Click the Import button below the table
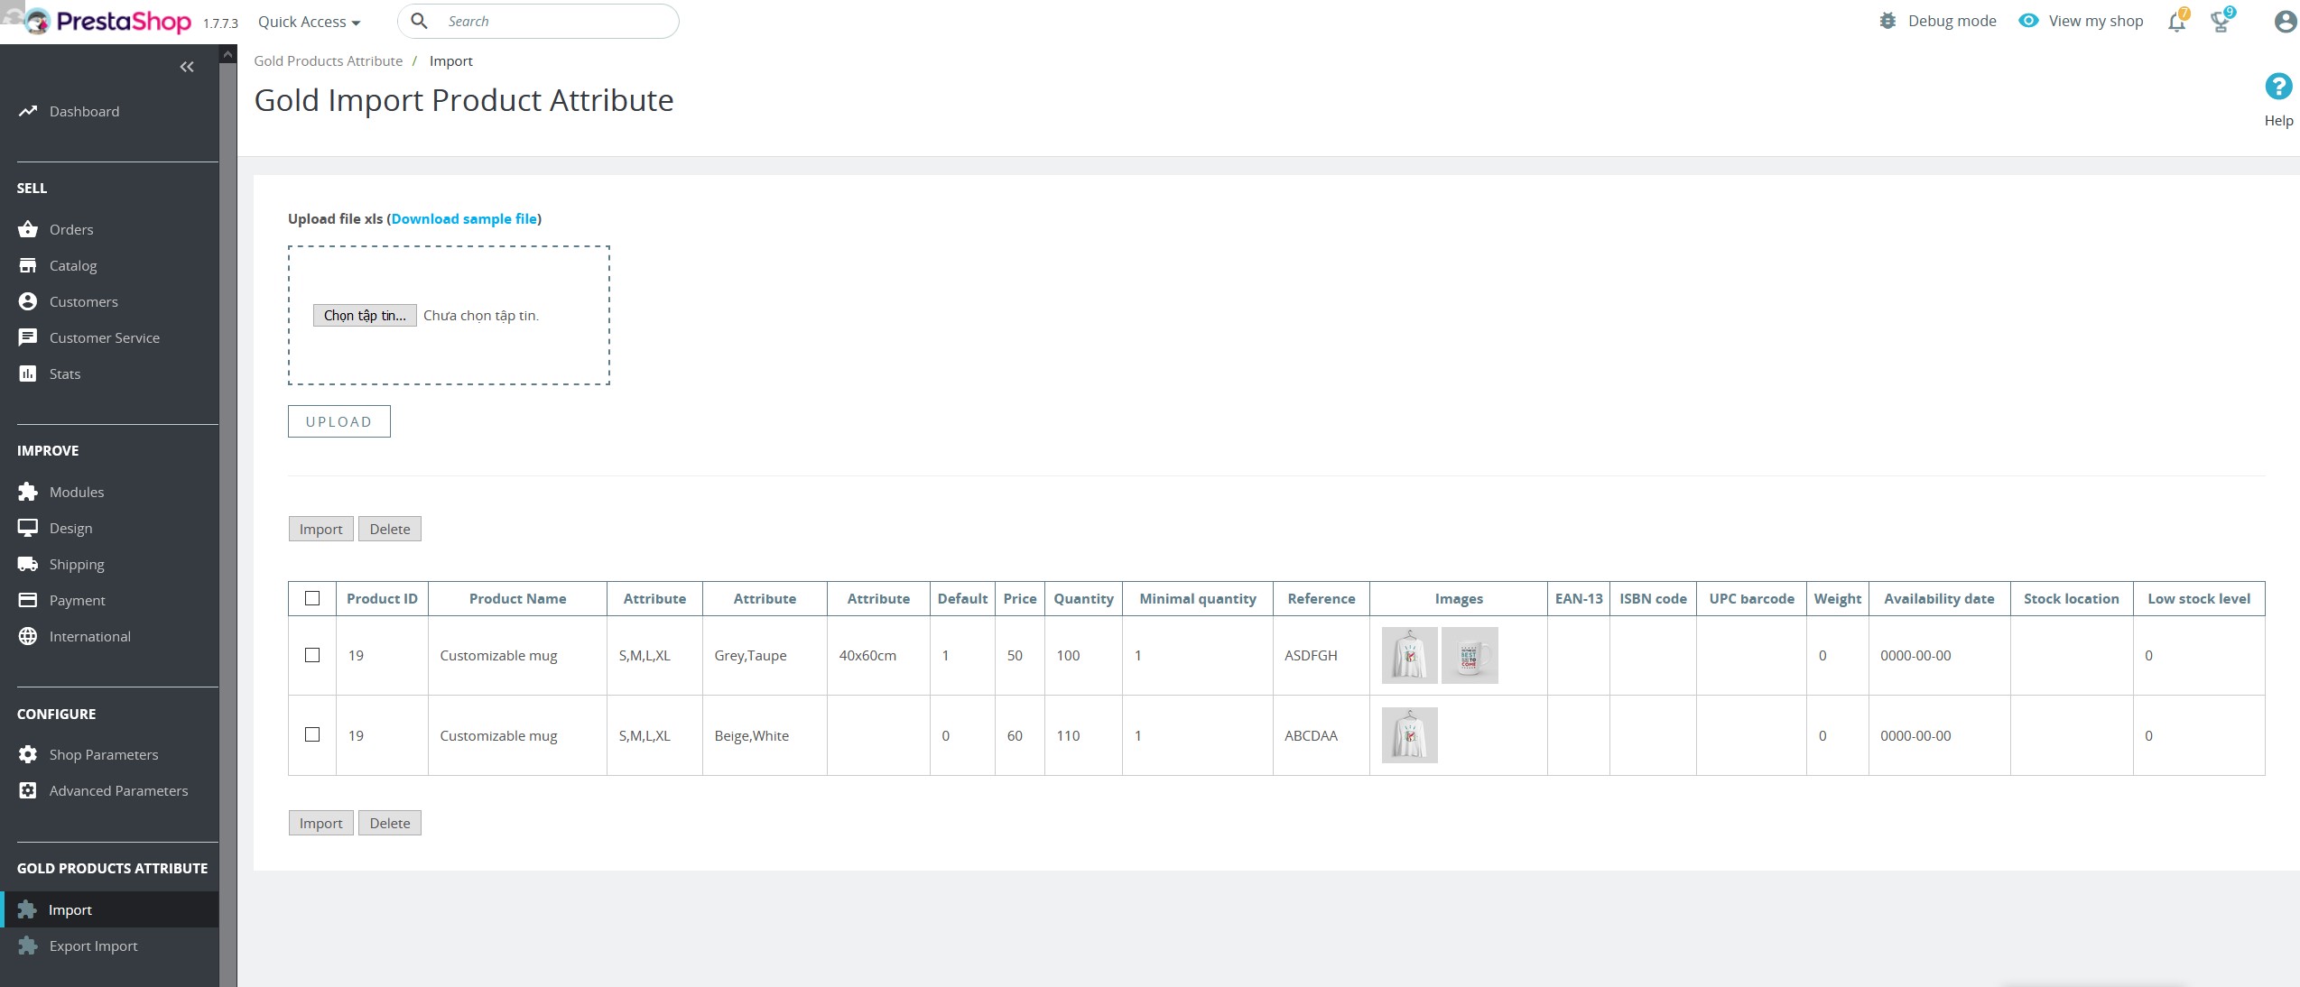This screenshot has width=2300, height=987. [x=321, y=823]
